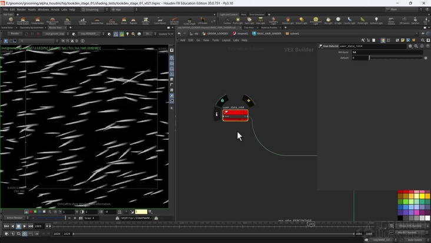Adjust the Default parameter slider

[396, 58]
